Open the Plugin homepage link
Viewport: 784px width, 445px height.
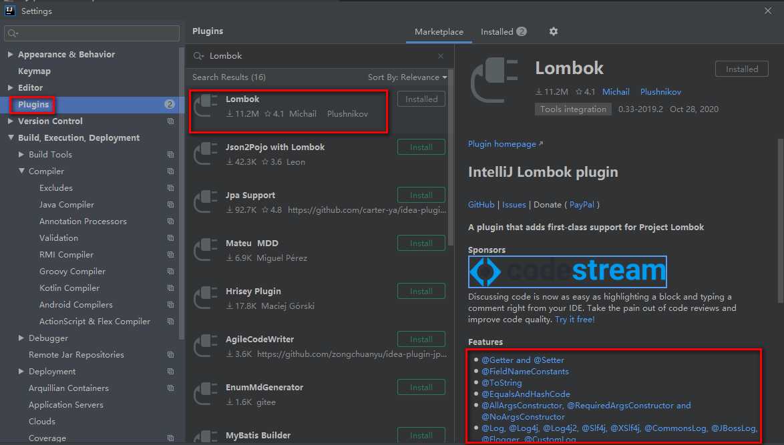[x=505, y=144]
